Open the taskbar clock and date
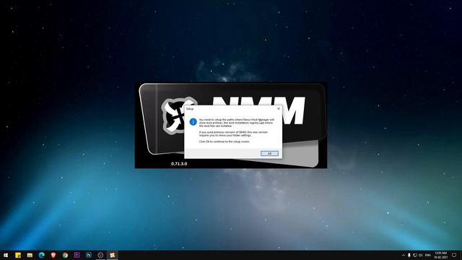Screen dimensions: 462x260 [441, 255]
